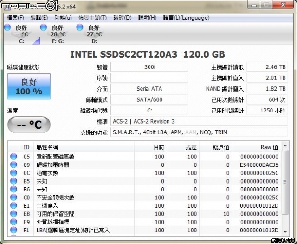Select the 可用的保留空間 attribute row

click(145, 214)
